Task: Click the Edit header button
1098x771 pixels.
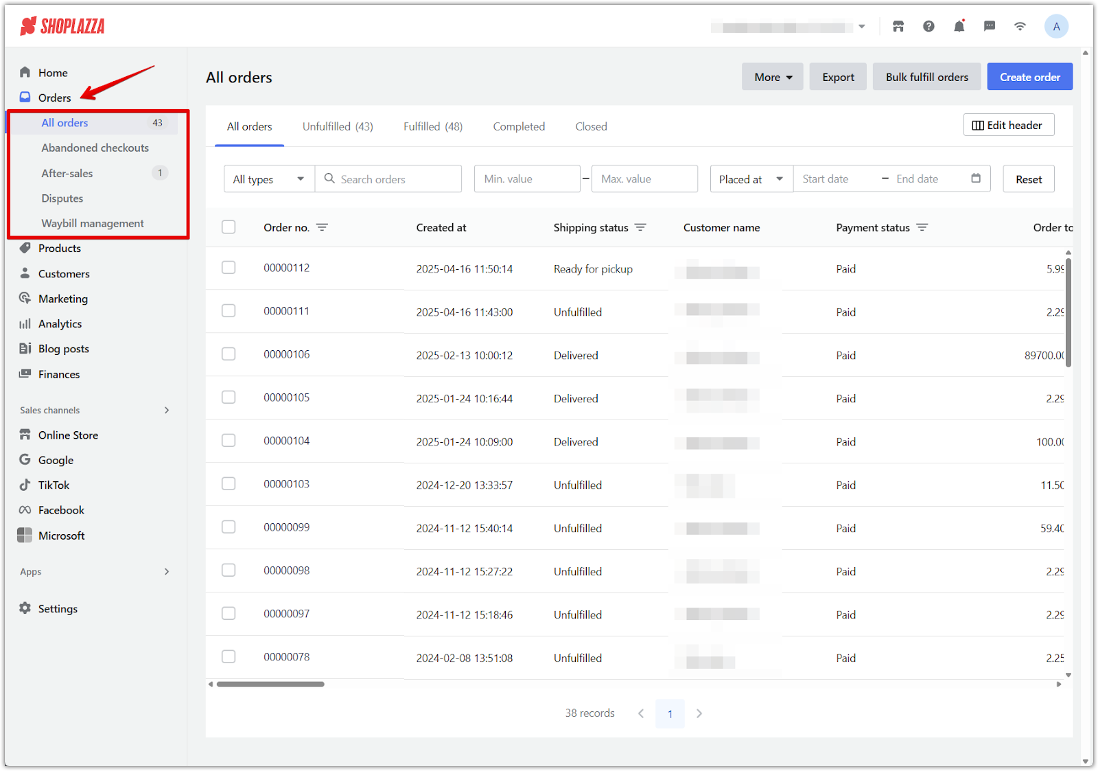Action: pyautogui.click(x=1008, y=125)
